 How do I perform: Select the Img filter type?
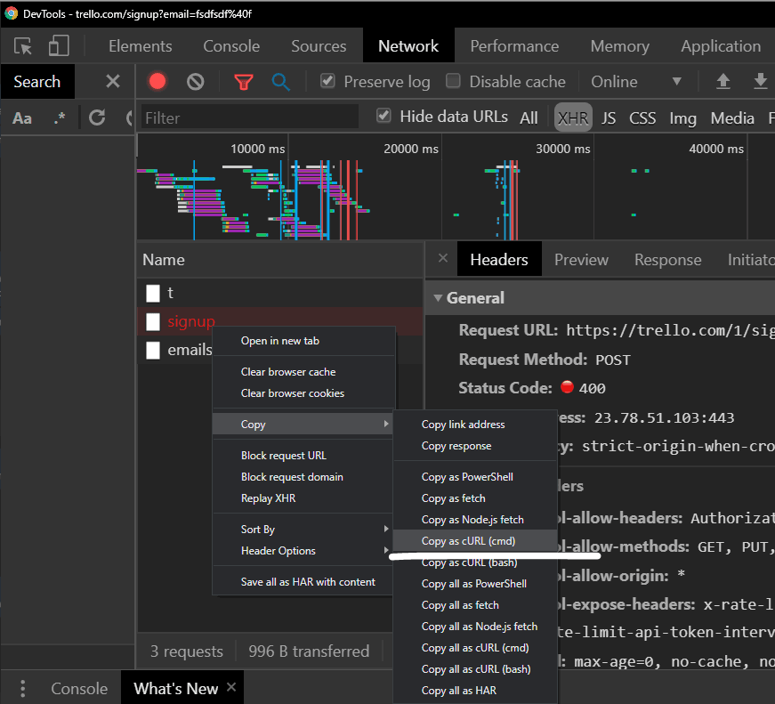pyautogui.click(x=682, y=118)
